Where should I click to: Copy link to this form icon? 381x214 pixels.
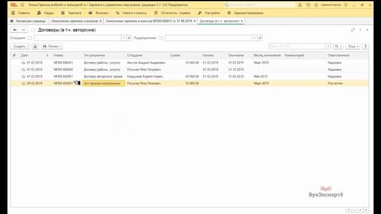[353, 30]
